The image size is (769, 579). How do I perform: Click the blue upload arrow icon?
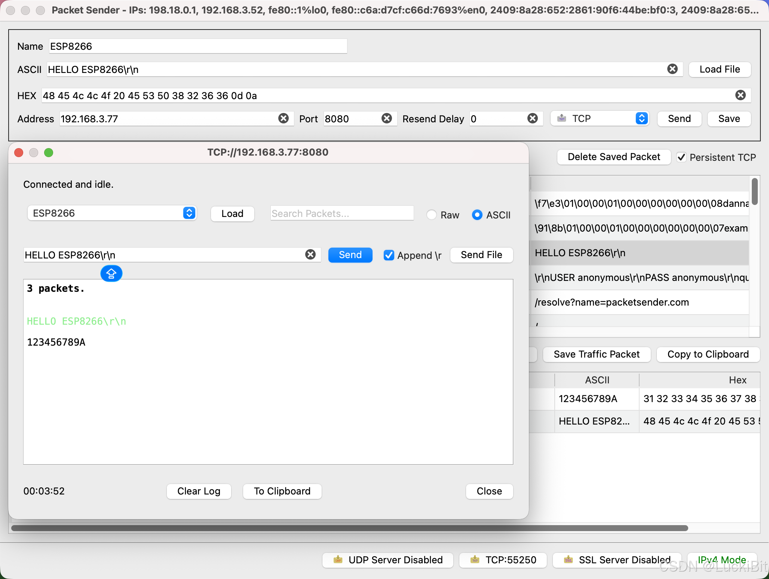point(111,274)
